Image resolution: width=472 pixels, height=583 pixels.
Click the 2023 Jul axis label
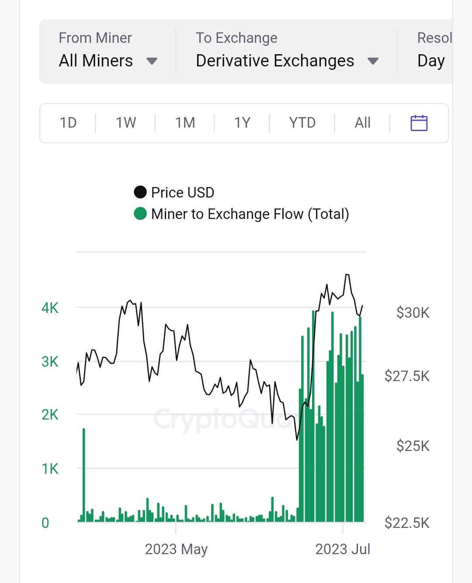[x=343, y=549]
